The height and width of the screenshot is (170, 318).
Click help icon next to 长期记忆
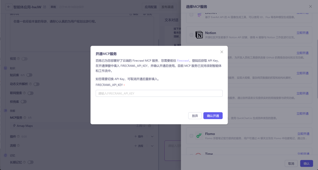click(24, 162)
